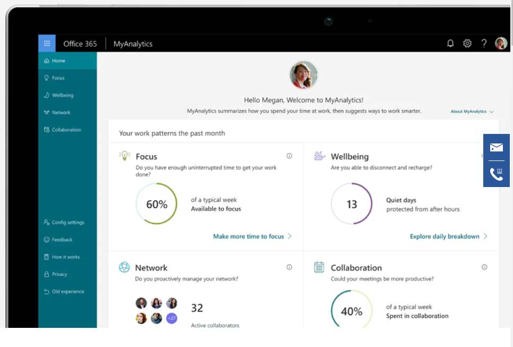Switch to the Old experience
513x347 pixels.
pos(67,292)
